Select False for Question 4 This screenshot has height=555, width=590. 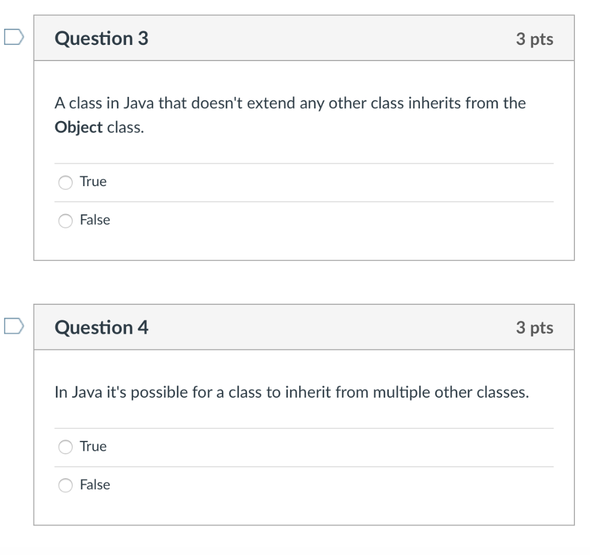pos(65,485)
